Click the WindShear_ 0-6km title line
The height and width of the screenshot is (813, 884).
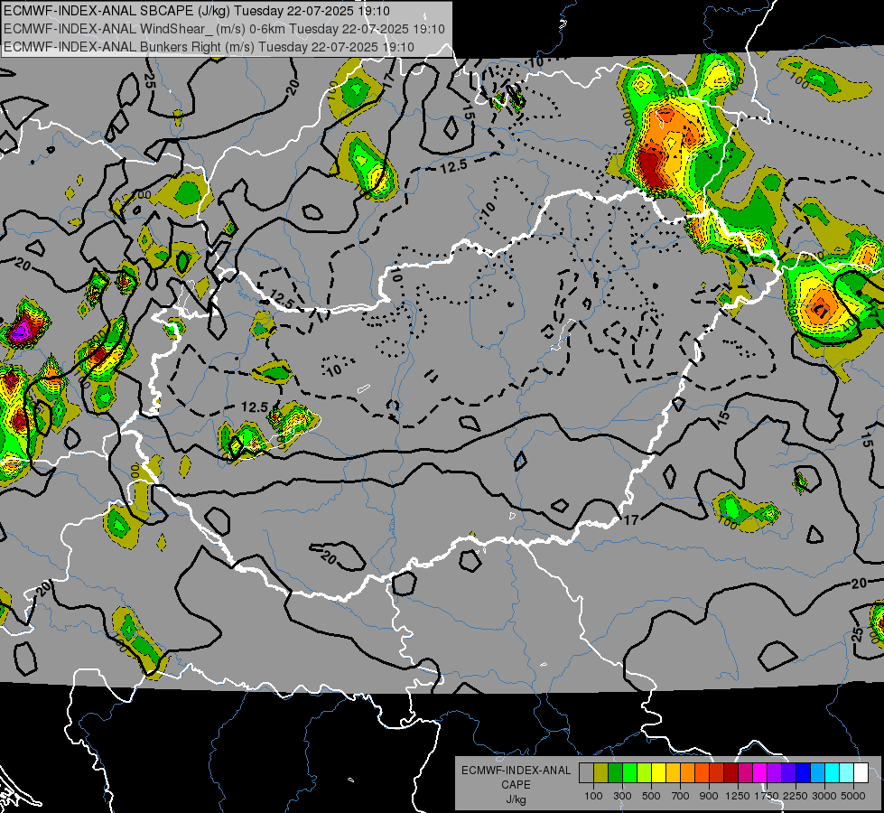tap(224, 29)
